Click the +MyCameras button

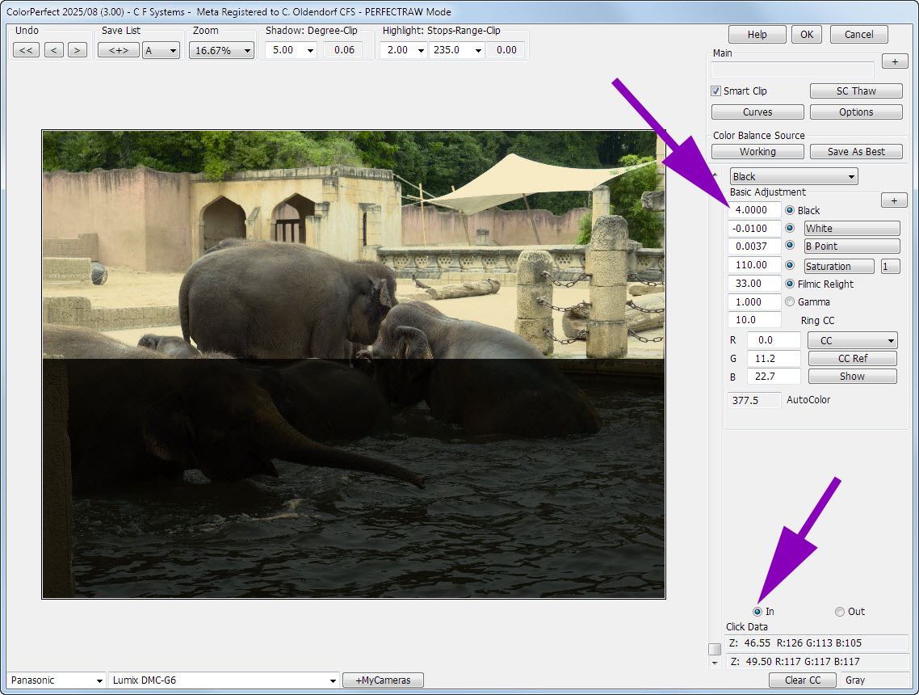coord(383,680)
